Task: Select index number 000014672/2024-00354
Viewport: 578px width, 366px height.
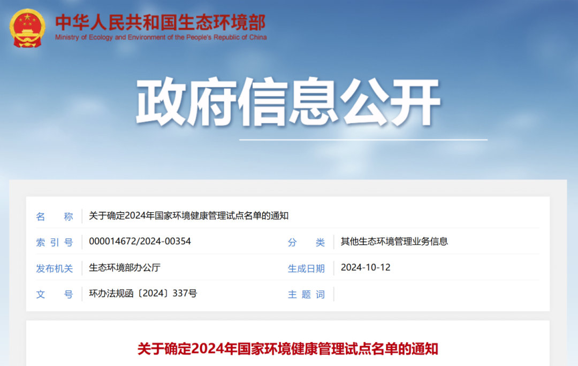Action: coord(140,242)
